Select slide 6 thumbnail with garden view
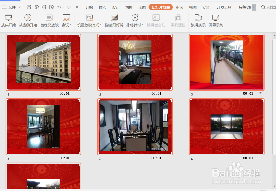Screen dimensions: 276x191 [227, 127]
